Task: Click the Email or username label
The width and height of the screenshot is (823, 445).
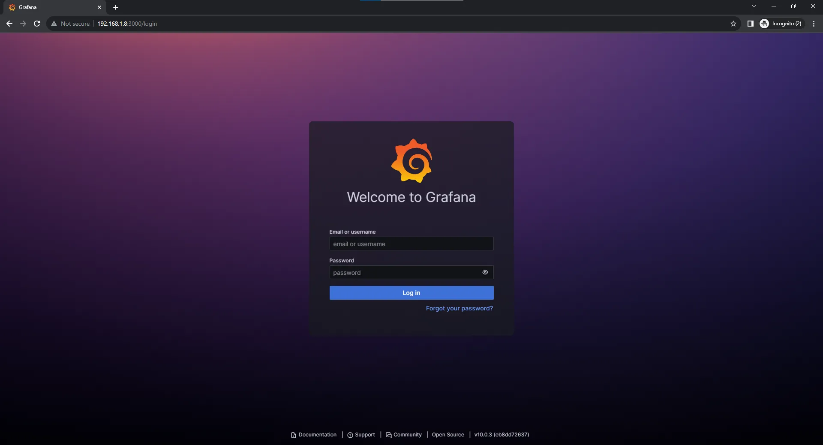Action: (x=352, y=232)
